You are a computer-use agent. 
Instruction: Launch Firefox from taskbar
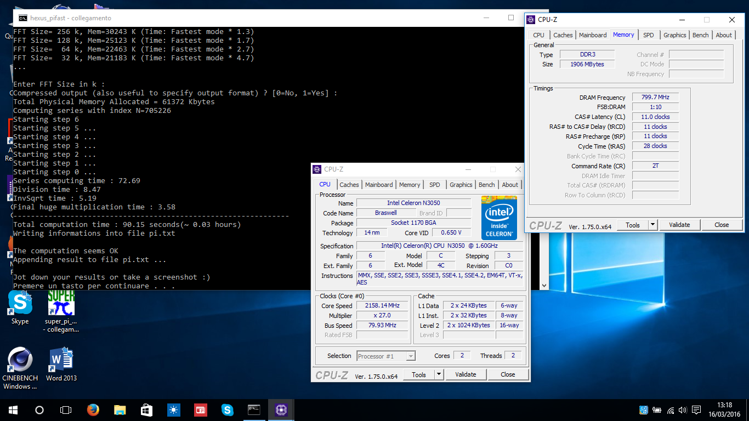(x=93, y=410)
